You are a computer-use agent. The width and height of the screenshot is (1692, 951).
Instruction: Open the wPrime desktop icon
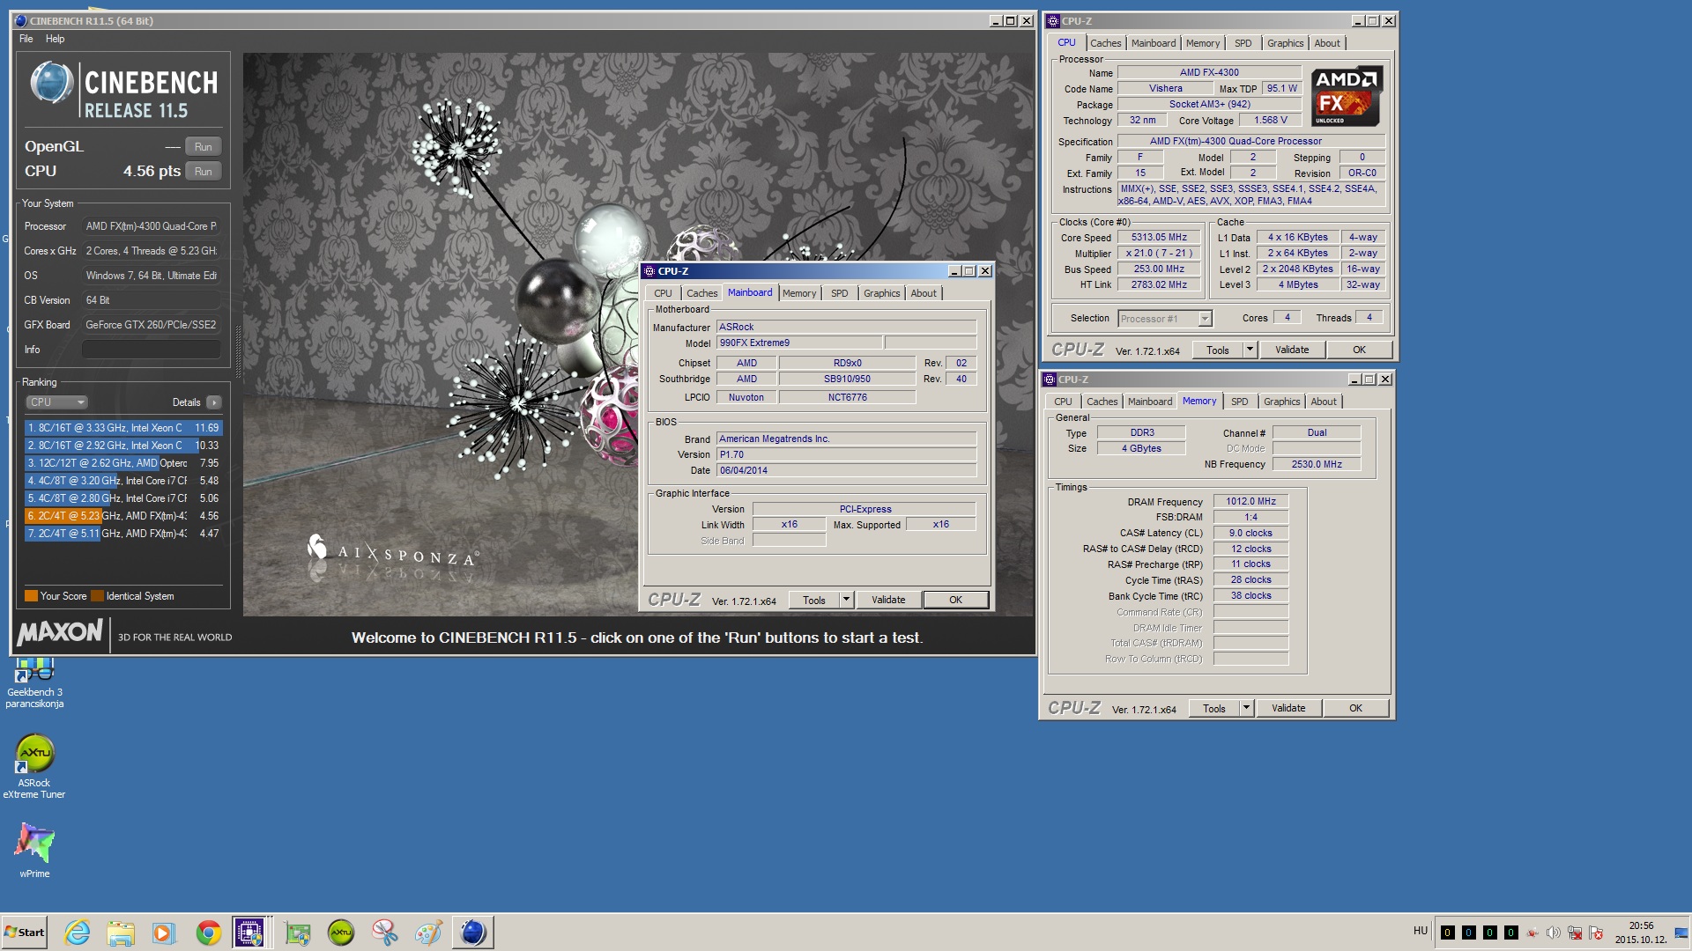pos(34,850)
